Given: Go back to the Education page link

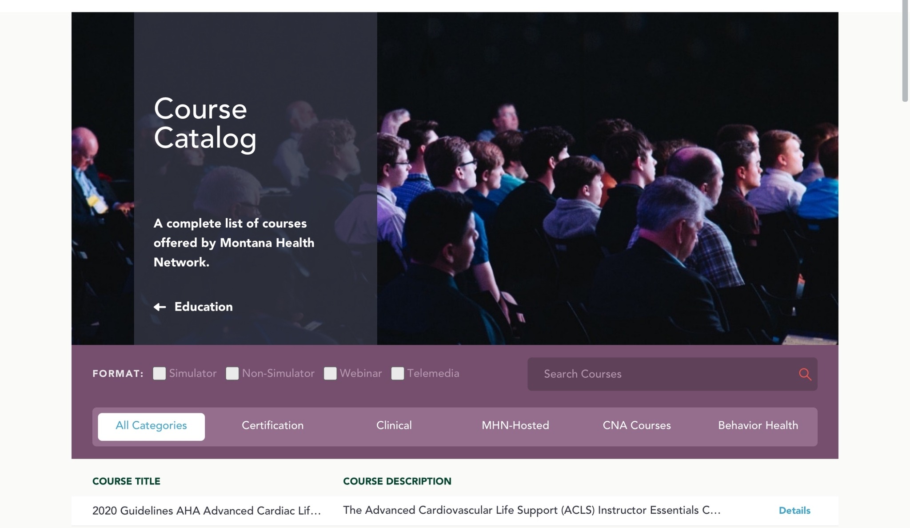Looking at the screenshot, I should pyautogui.click(x=204, y=307).
